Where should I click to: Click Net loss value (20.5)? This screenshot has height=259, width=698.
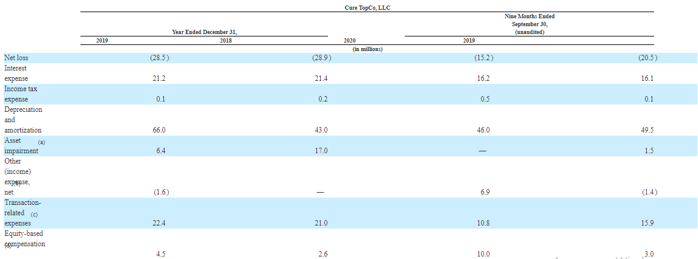tap(647, 58)
